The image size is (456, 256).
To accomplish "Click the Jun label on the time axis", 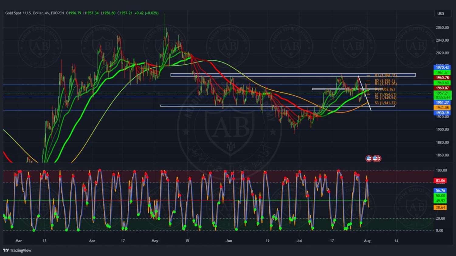I will point(229,241).
